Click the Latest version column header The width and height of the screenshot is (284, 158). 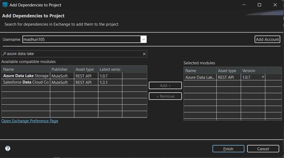point(110,69)
